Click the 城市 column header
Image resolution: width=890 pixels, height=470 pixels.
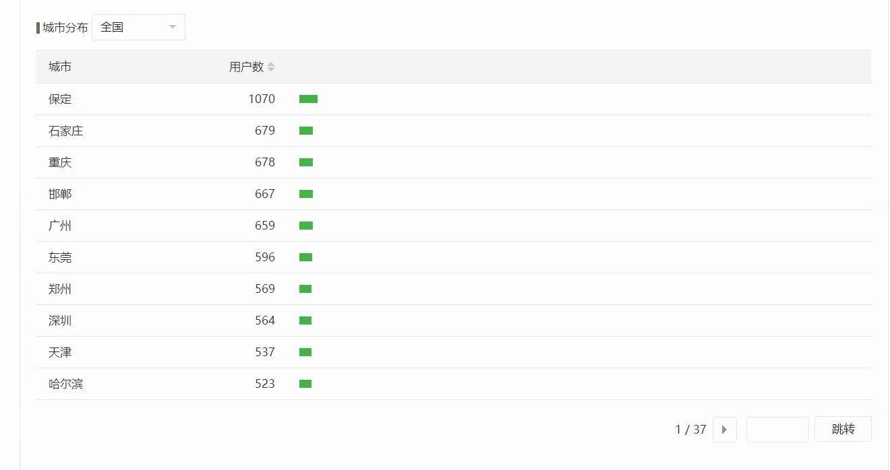[60, 67]
